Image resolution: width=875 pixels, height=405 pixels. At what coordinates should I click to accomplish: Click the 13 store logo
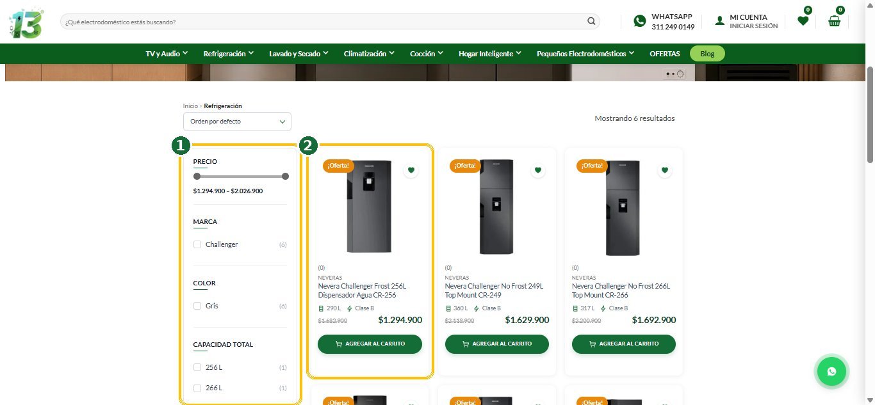click(26, 23)
